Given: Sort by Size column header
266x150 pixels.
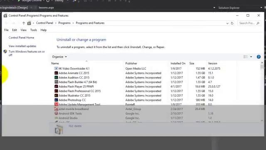Looking at the screenshot, I should 192,63.
